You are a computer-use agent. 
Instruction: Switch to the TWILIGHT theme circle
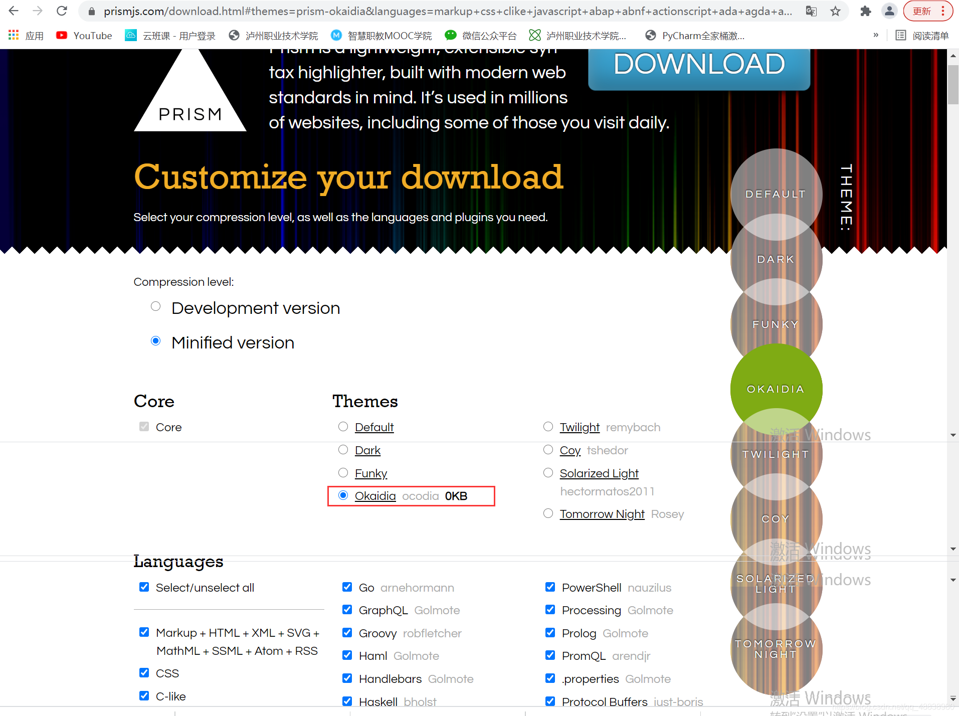776,454
